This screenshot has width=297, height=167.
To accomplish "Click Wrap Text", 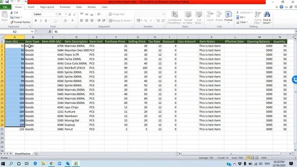I will point(116,14).
